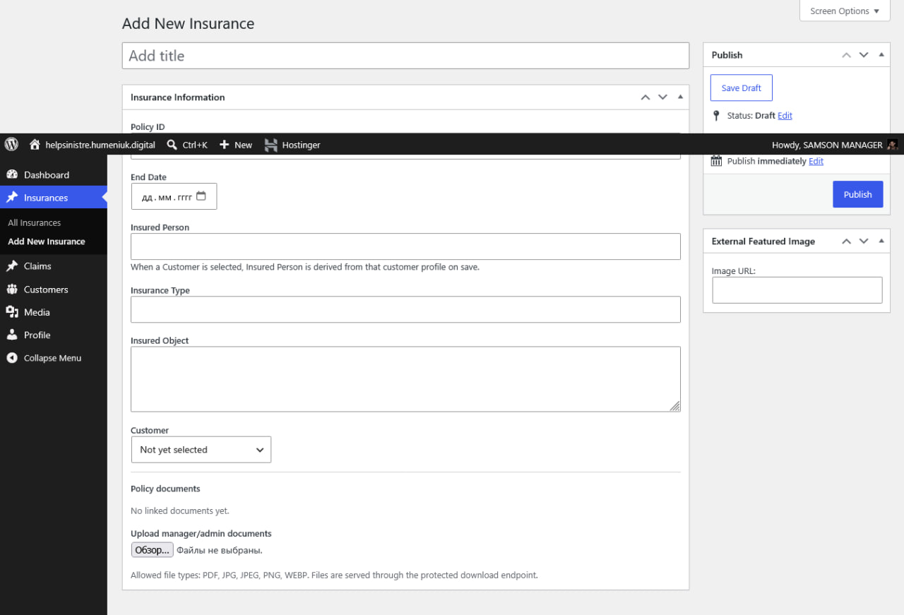Image resolution: width=904 pixels, height=615 pixels.
Task: Move External Featured Image box up
Action: (x=846, y=241)
